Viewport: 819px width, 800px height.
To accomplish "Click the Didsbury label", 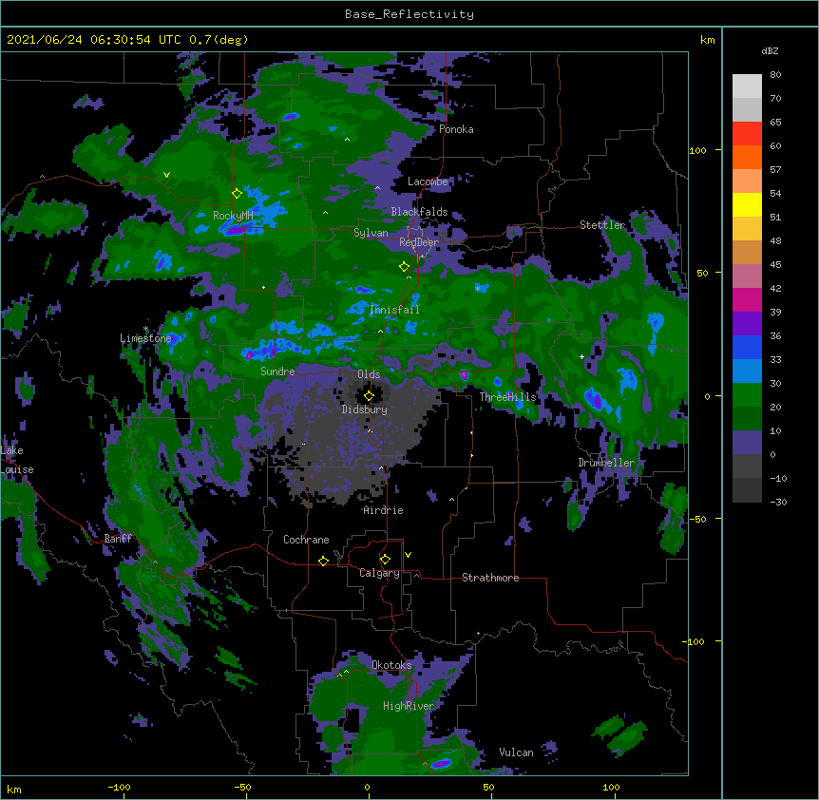I will pos(365,410).
